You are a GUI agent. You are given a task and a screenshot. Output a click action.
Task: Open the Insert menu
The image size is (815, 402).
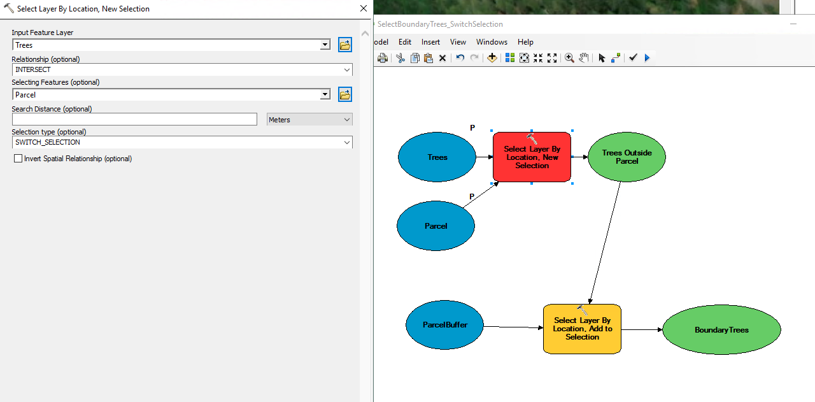pyautogui.click(x=430, y=42)
